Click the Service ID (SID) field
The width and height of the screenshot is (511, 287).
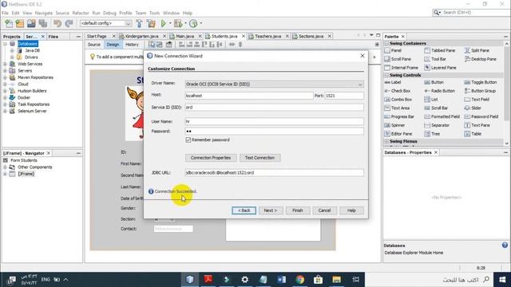[274, 108]
